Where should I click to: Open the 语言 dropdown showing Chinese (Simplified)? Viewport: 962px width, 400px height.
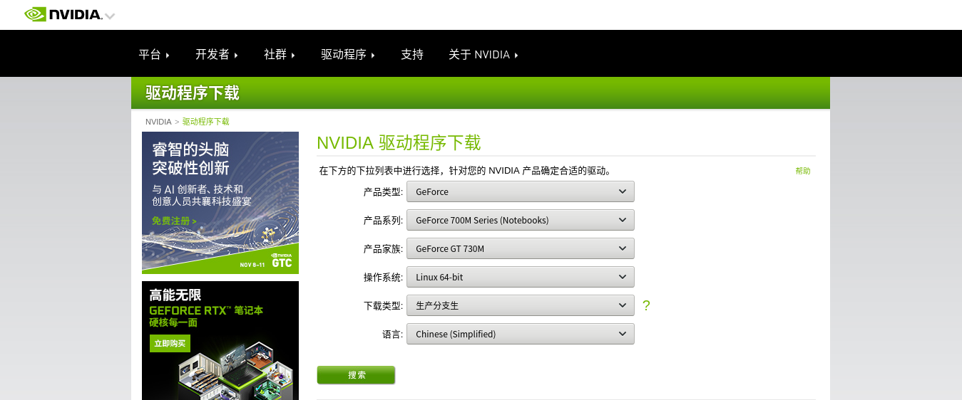(x=521, y=334)
